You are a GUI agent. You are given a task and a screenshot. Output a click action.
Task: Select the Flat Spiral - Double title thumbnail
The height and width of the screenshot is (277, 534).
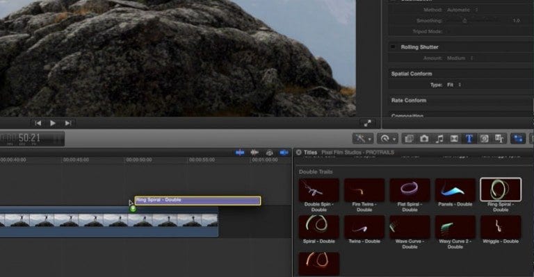pos(410,190)
